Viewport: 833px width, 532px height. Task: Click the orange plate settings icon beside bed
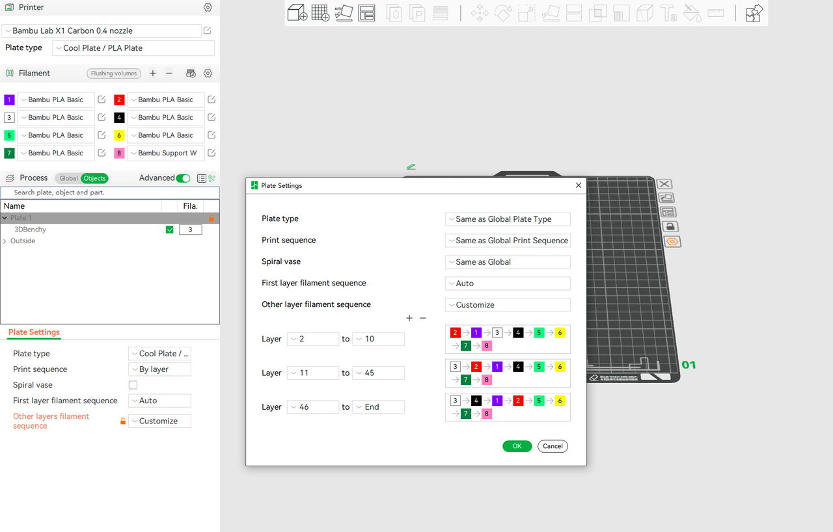tap(672, 241)
